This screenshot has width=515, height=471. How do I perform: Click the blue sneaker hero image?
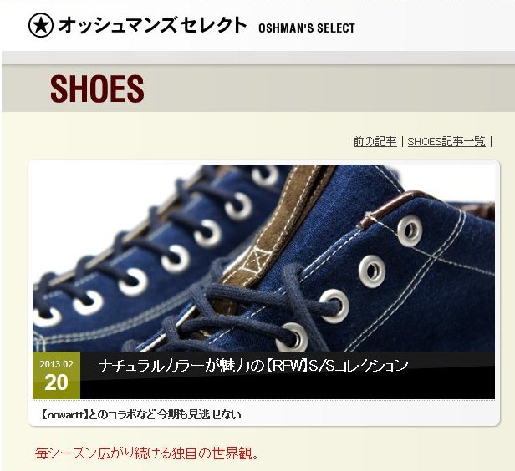[x=263, y=258]
